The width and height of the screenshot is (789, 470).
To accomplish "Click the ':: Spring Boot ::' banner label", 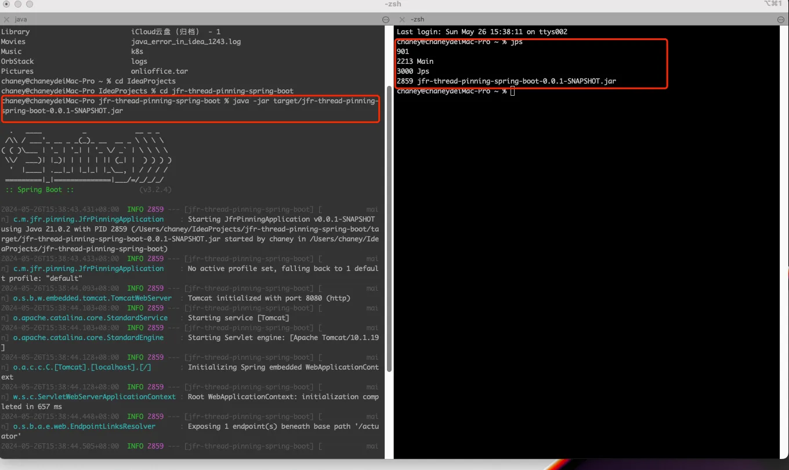I will (40, 190).
